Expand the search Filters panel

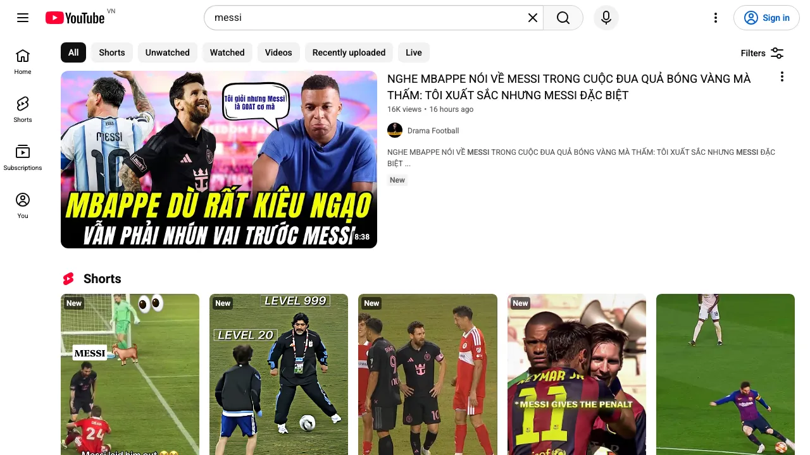point(763,53)
